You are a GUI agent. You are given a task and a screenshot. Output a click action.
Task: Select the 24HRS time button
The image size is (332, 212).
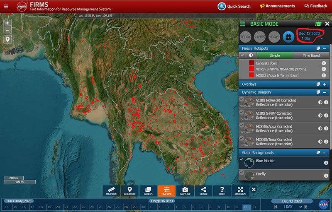point(260,37)
